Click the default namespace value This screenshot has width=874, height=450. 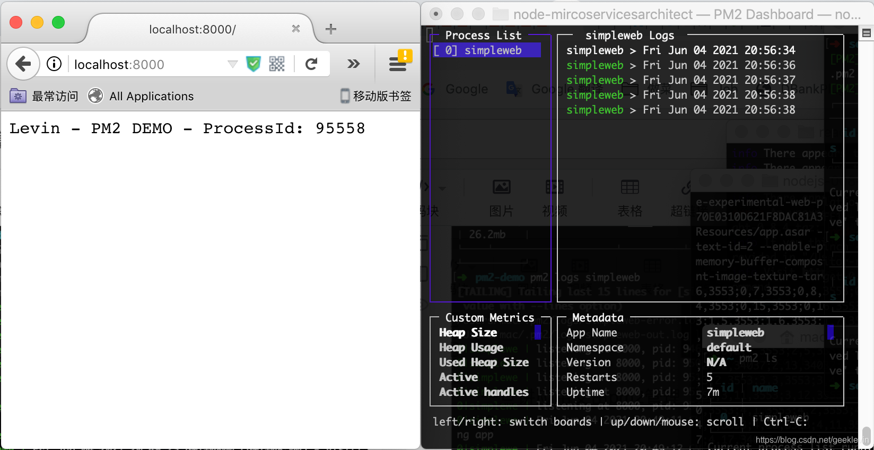(729, 348)
